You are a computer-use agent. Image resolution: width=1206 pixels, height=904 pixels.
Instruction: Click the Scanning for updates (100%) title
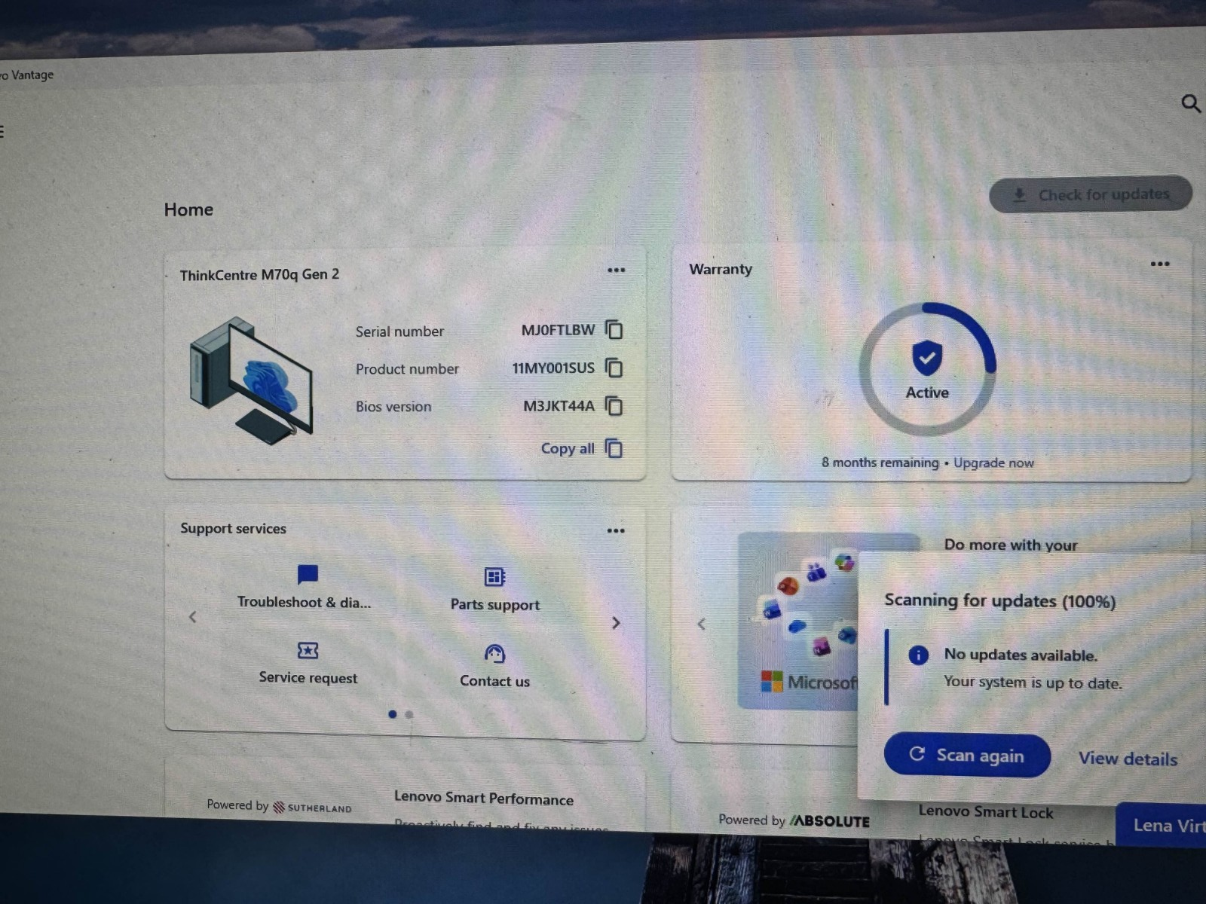point(1000,601)
